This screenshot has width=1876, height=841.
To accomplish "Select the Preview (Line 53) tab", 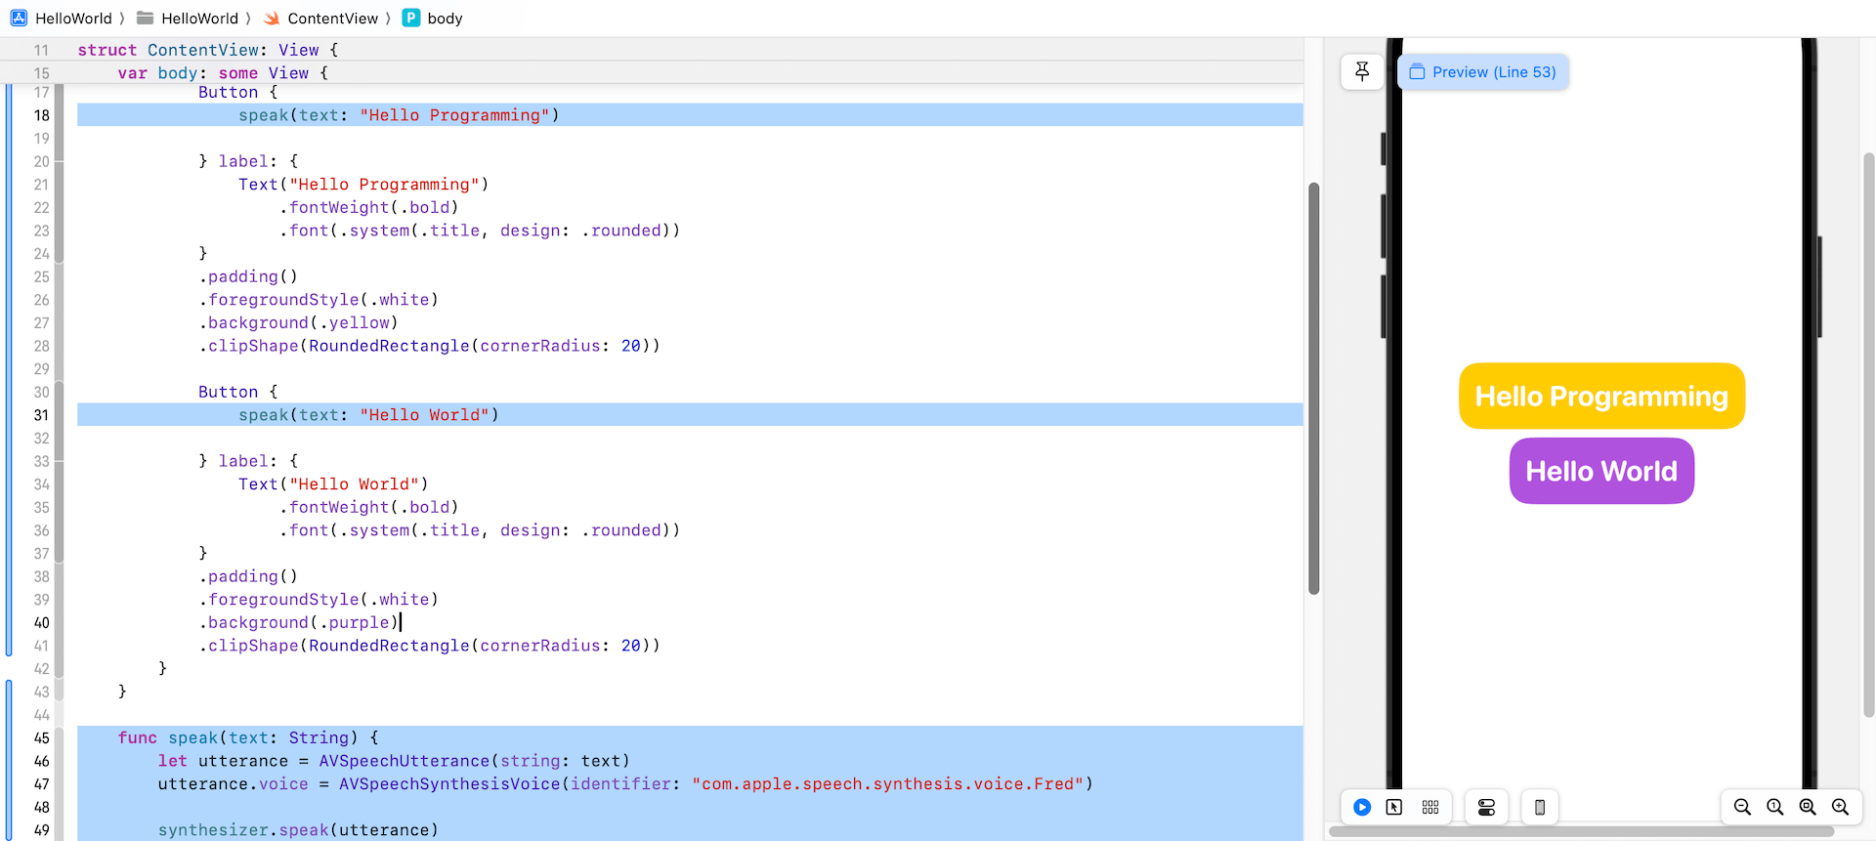I will (1483, 72).
